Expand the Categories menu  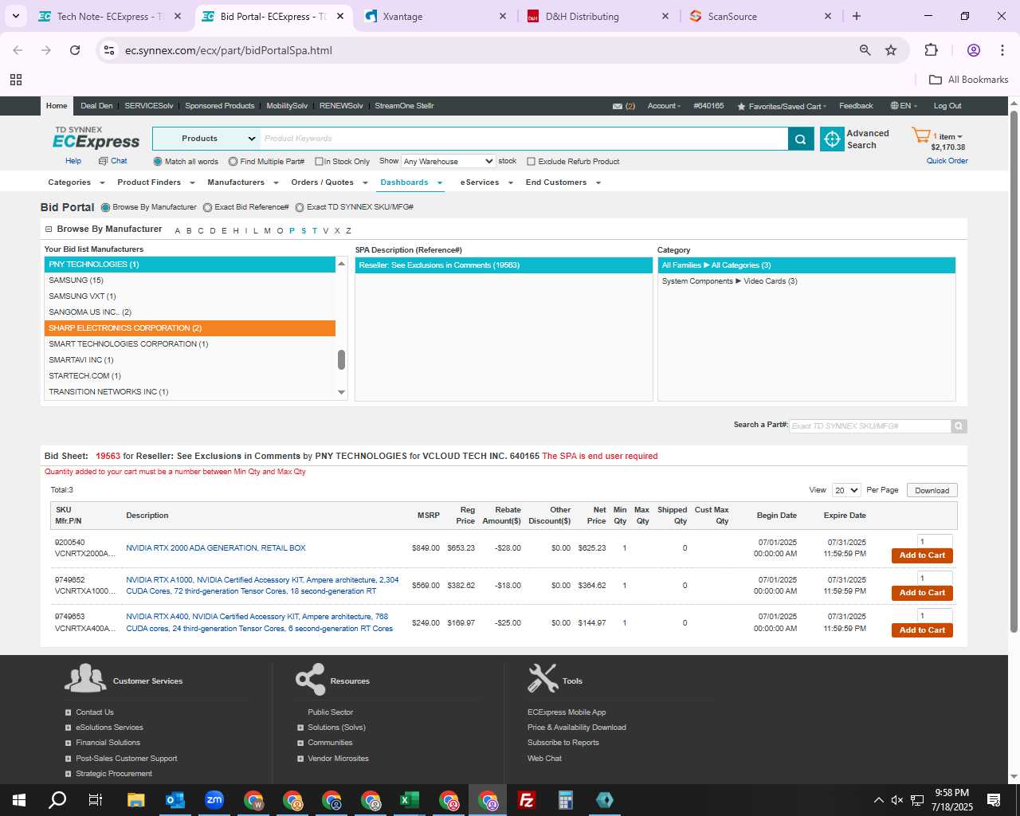click(76, 182)
